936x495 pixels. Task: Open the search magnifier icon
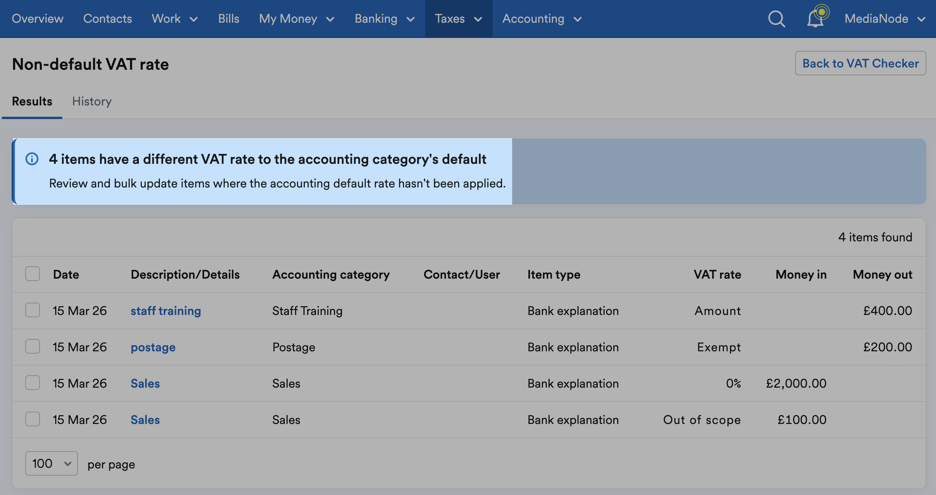tap(776, 18)
